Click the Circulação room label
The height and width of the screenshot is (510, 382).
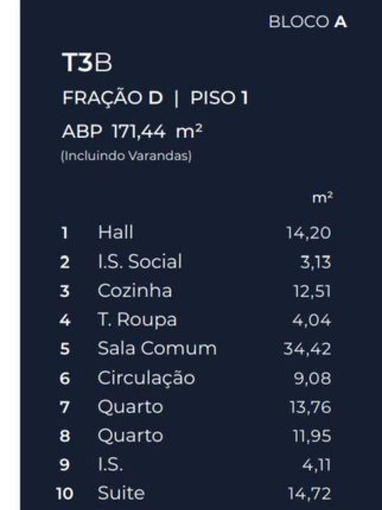pos(146,378)
